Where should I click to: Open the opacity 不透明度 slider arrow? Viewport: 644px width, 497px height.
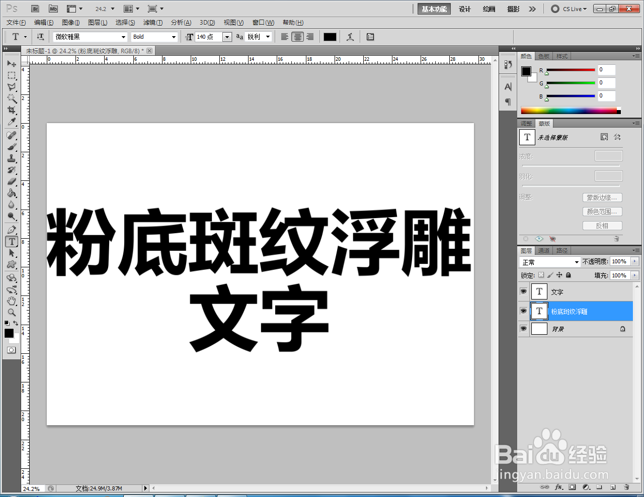tap(634, 261)
